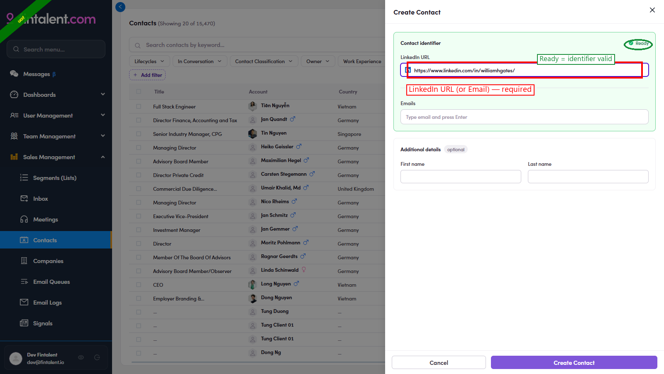Open Contact Classification filter dropdown
664x374 pixels.
click(x=264, y=61)
